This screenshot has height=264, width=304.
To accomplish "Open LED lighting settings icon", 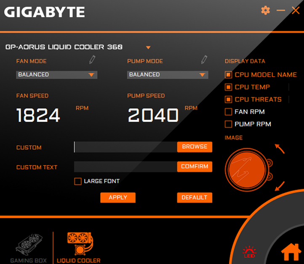I will click(249, 252).
